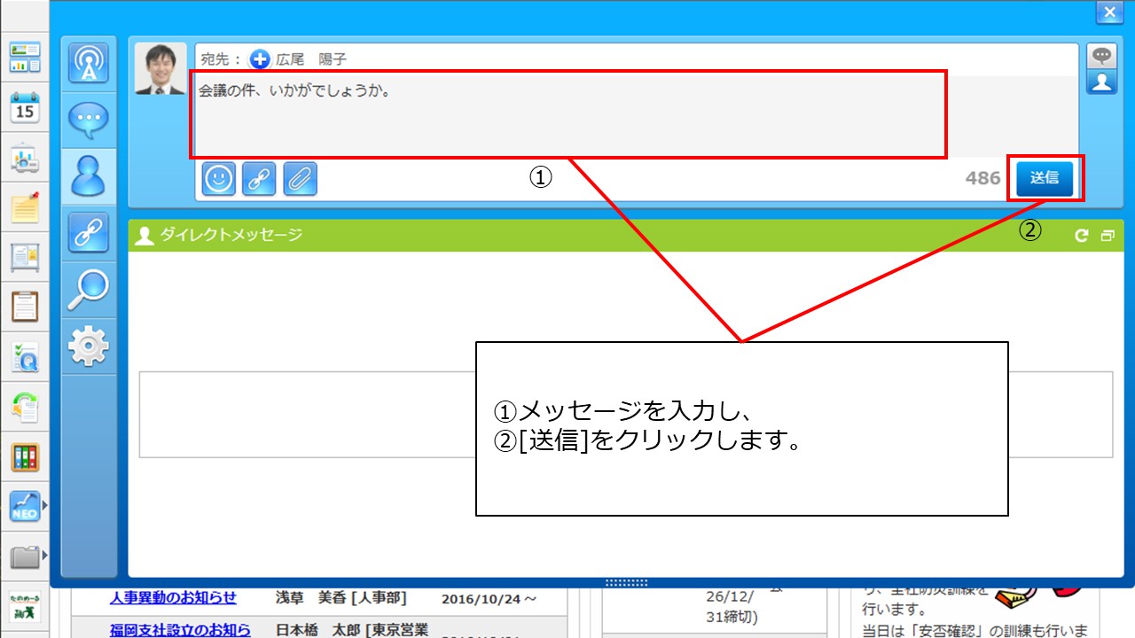Open the calendar icon showing 15
The width and height of the screenshot is (1135, 638).
(25, 108)
